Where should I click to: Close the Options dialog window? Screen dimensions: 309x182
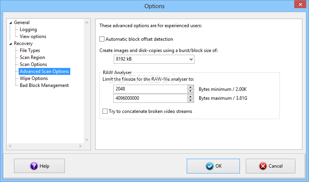(300, 4)
